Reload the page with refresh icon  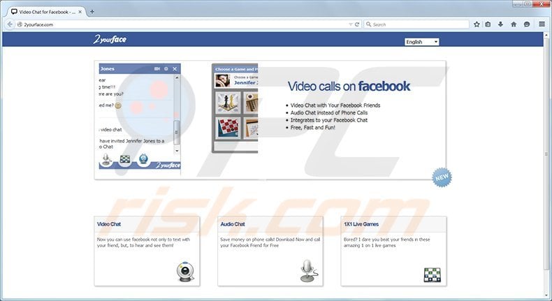[357, 24]
